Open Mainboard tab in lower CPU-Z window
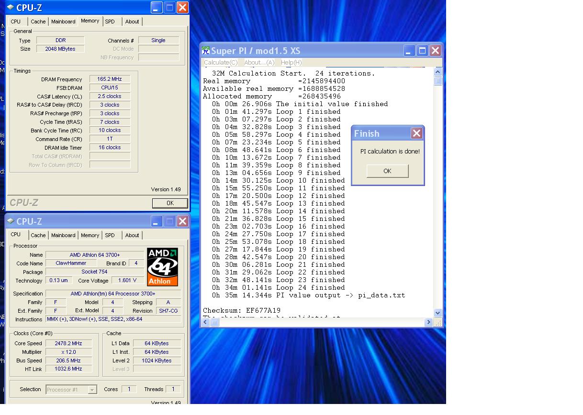583x415 pixels. (63, 235)
